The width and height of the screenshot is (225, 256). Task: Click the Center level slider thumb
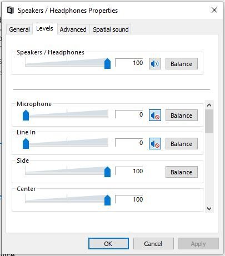coord(107,200)
